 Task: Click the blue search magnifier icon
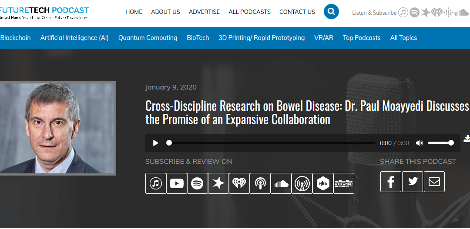[x=331, y=12]
